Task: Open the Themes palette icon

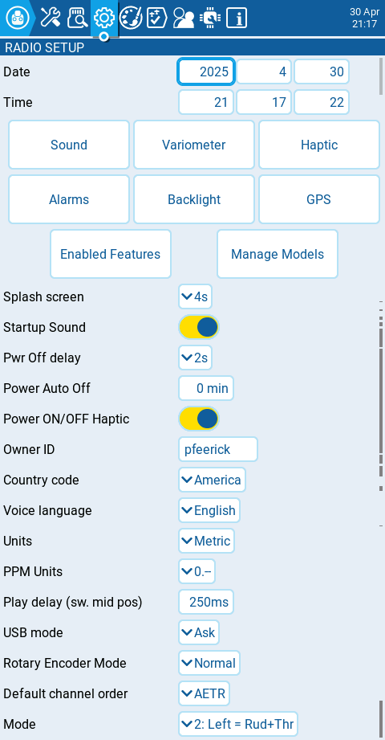Action: (131, 18)
